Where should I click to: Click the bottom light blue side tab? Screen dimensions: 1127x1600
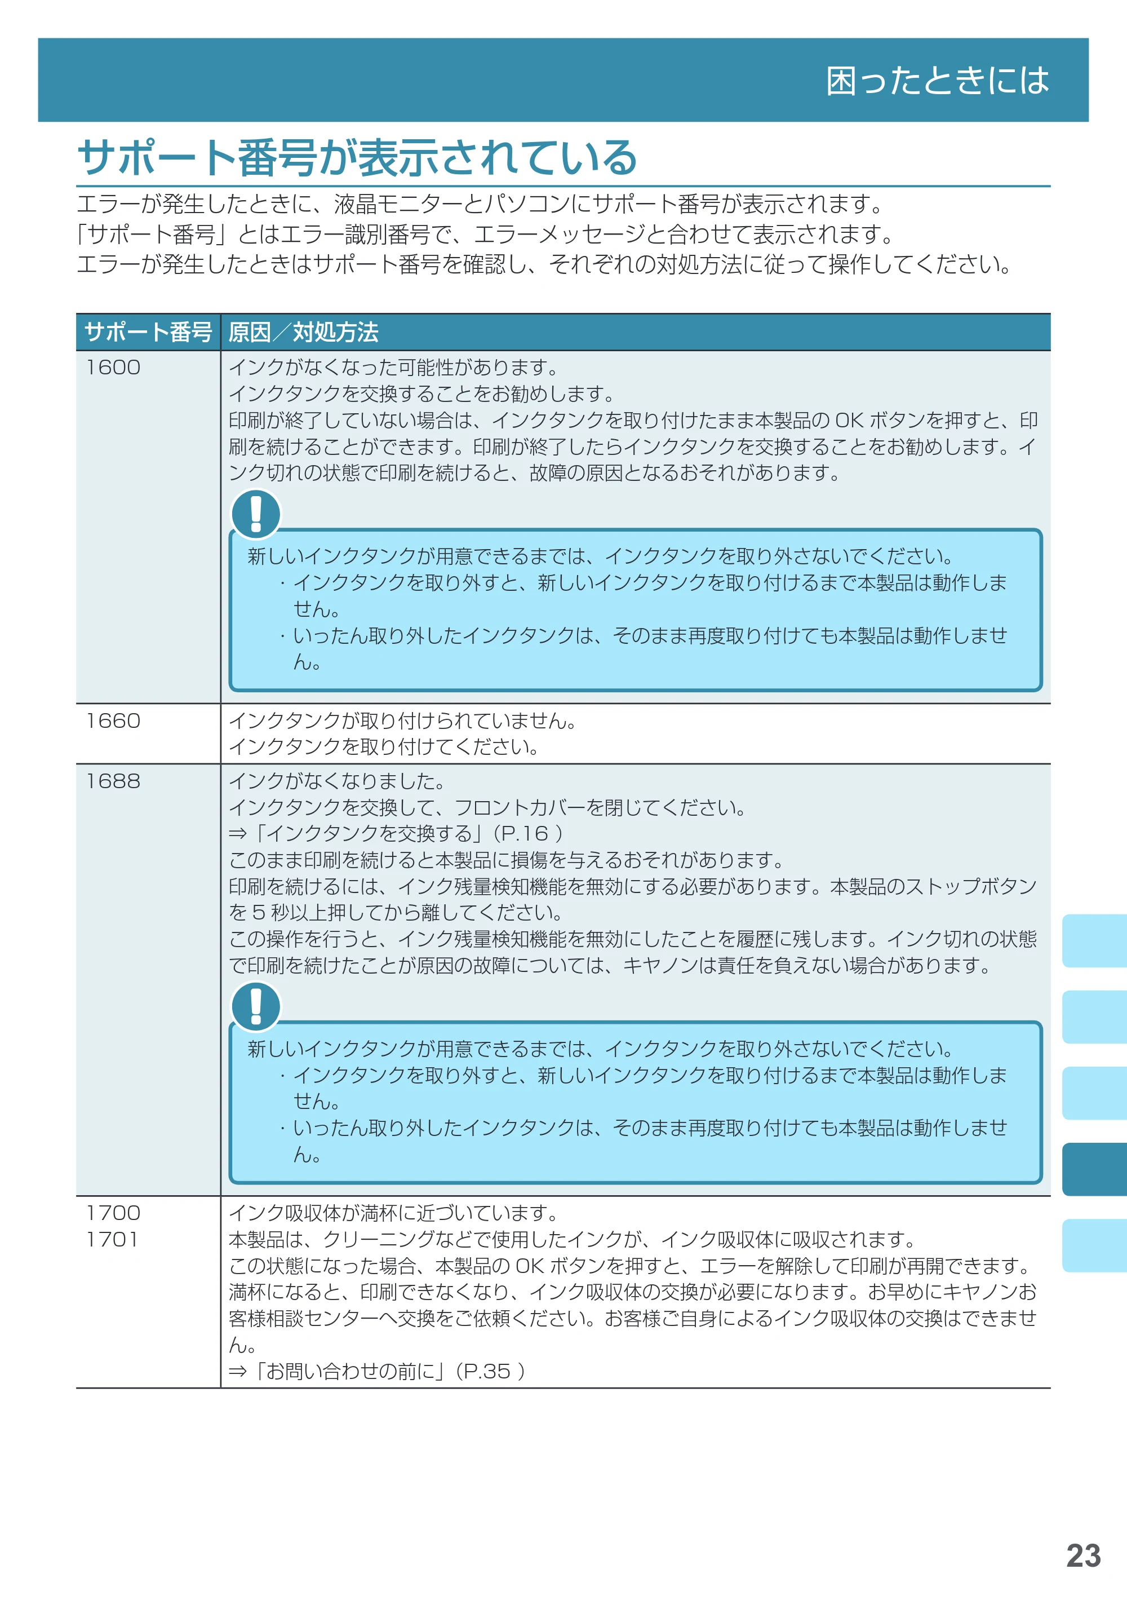(x=1094, y=1245)
